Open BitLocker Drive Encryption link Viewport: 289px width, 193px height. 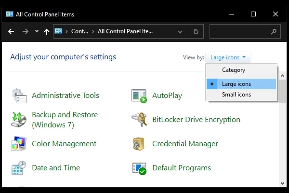click(x=196, y=120)
